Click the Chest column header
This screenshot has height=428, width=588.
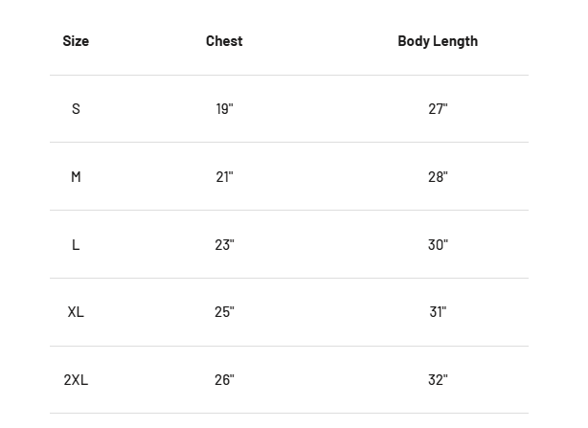point(224,41)
